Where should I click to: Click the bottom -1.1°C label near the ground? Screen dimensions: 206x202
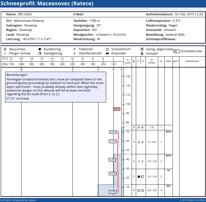[113, 192]
